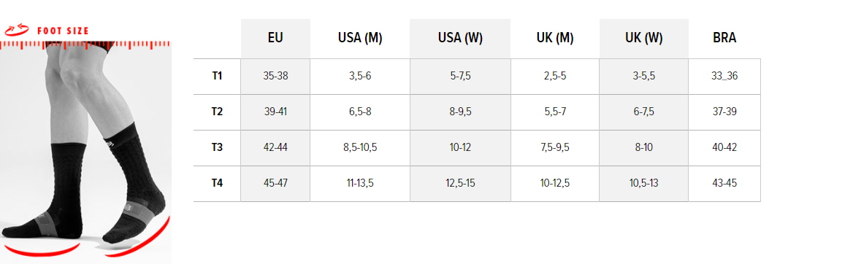Click the USA (W) 10-12 cell
The height and width of the screenshot is (264, 853).
[460, 148]
